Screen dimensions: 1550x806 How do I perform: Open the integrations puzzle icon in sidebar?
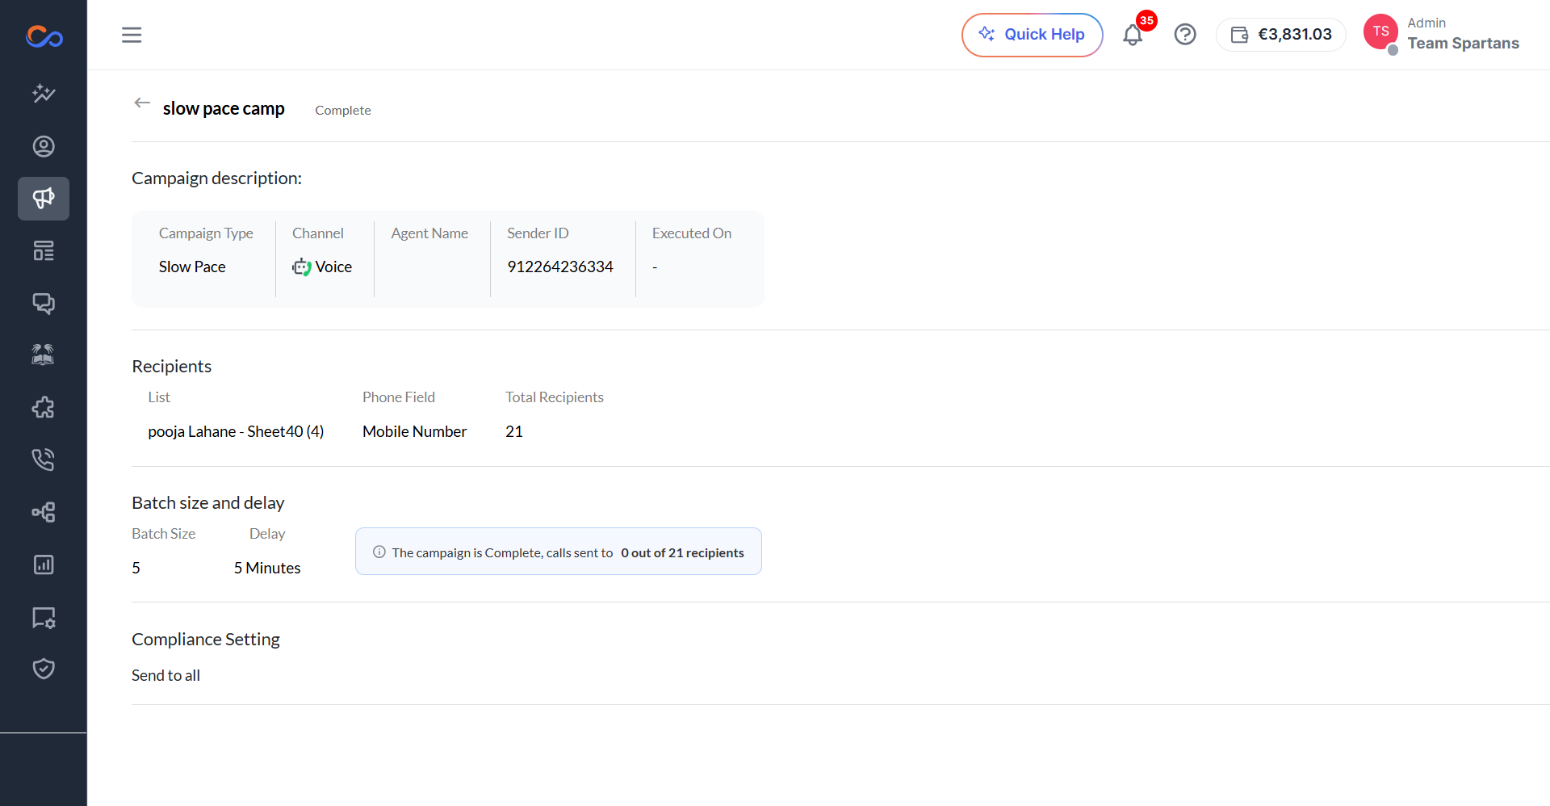pos(44,407)
